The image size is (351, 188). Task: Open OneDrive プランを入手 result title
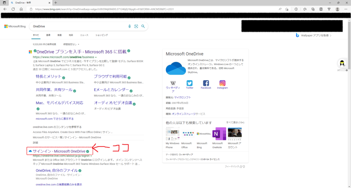coord(82,52)
